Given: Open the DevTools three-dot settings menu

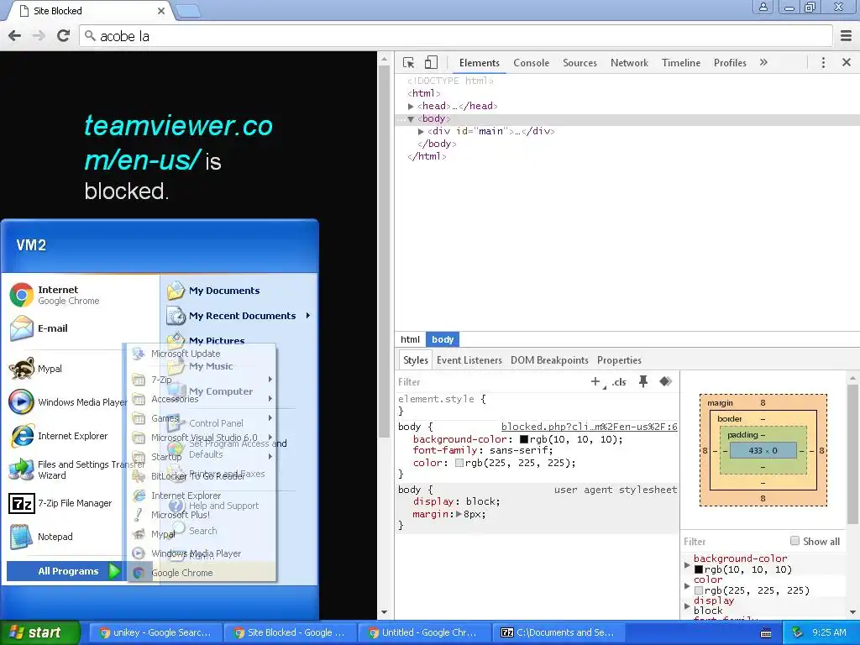Looking at the screenshot, I should coord(823,62).
